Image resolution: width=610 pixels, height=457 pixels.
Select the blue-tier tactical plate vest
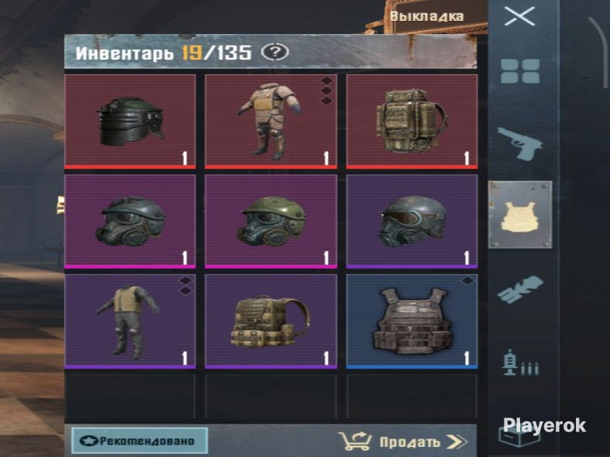pyautogui.click(x=412, y=321)
